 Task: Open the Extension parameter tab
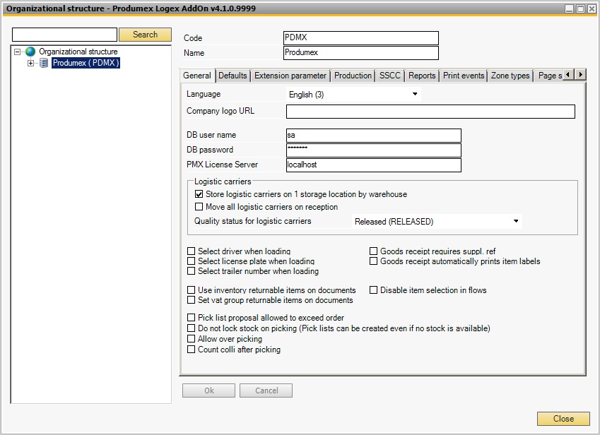(290, 76)
